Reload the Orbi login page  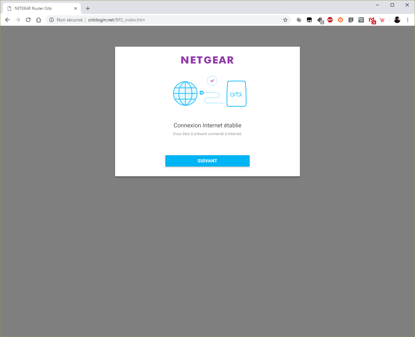pyautogui.click(x=28, y=20)
